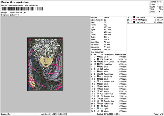Image resolution: width=164 pixels, height=116 pixels.
Task: Select the Trims value 102
Action: coord(105,25)
